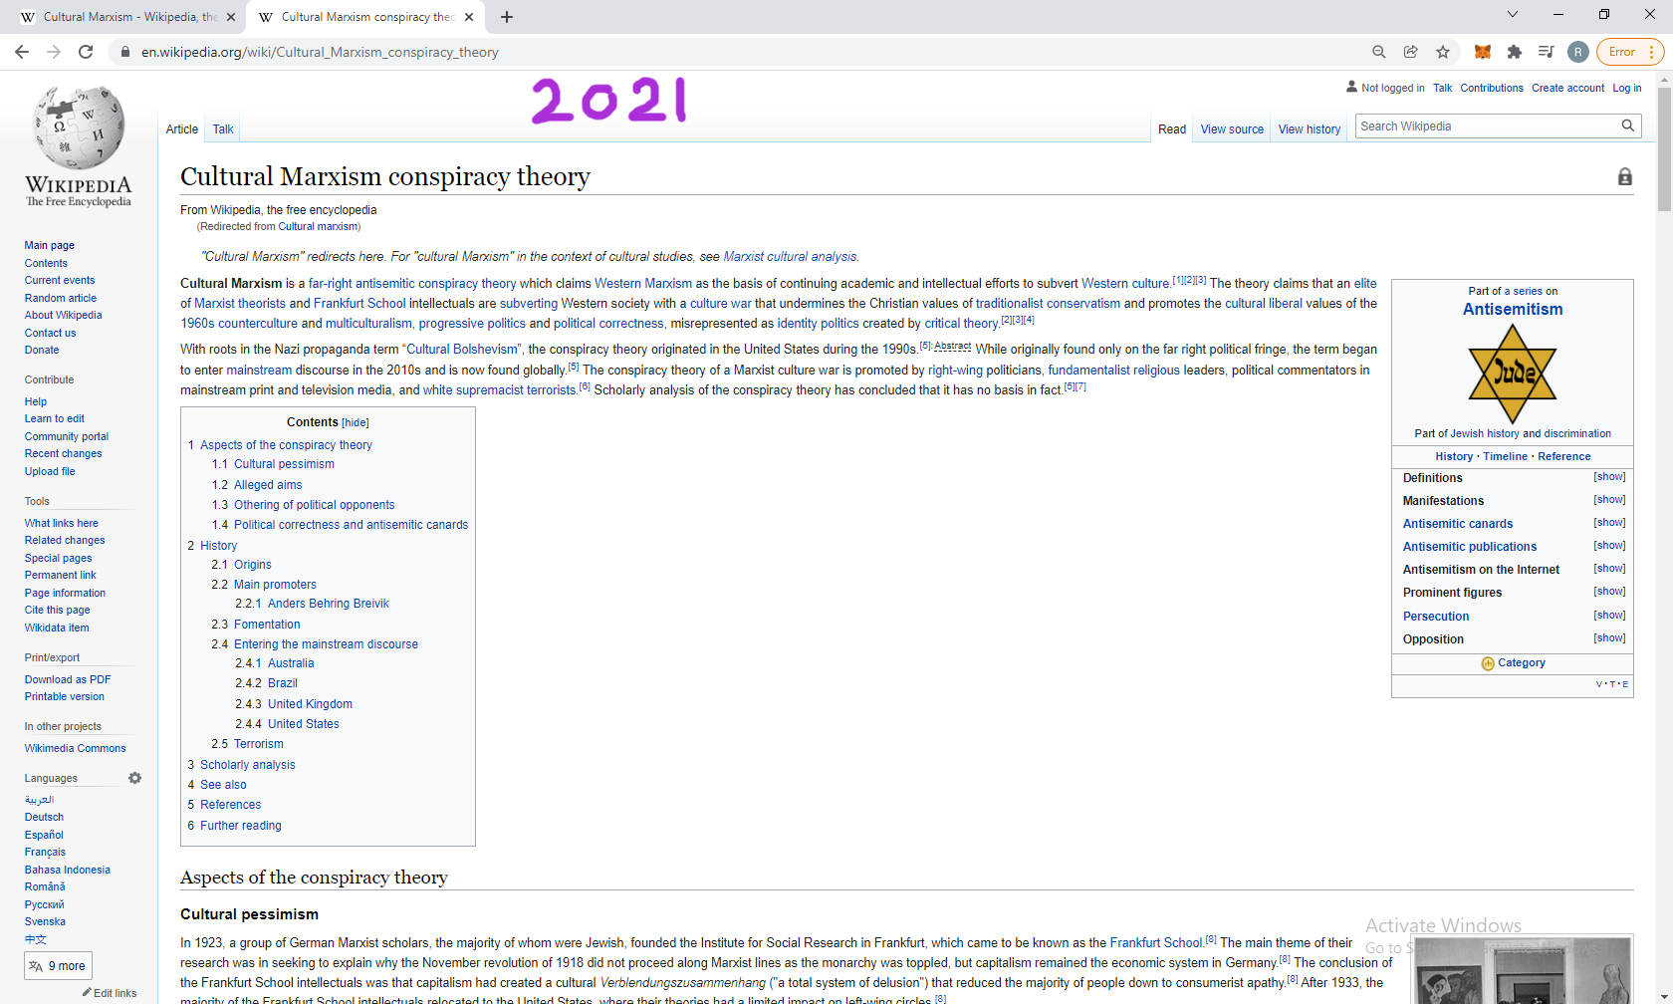The width and height of the screenshot is (1673, 1004).
Task: Click in the Search Wikipedia field
Action: [1488, 126]
